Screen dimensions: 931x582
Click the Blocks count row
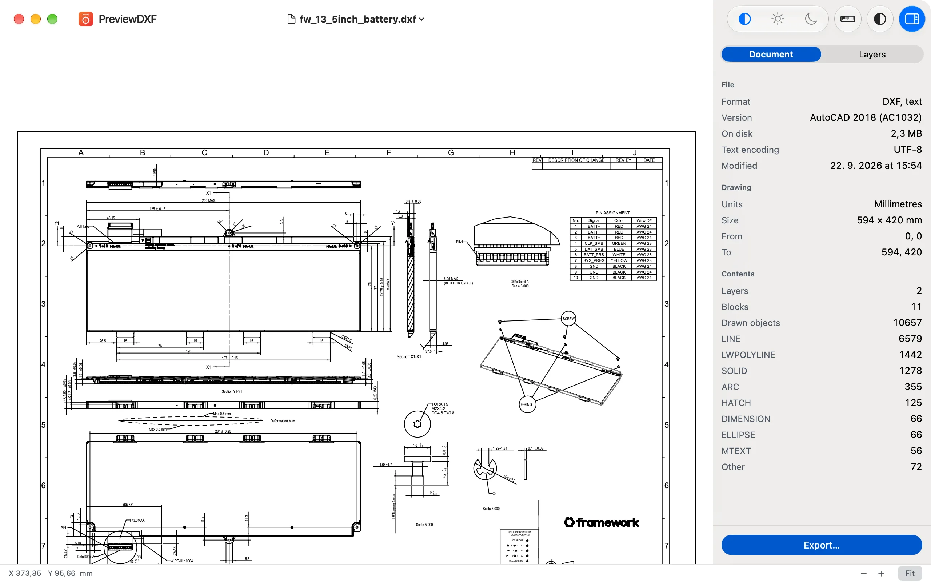(822, 307)
